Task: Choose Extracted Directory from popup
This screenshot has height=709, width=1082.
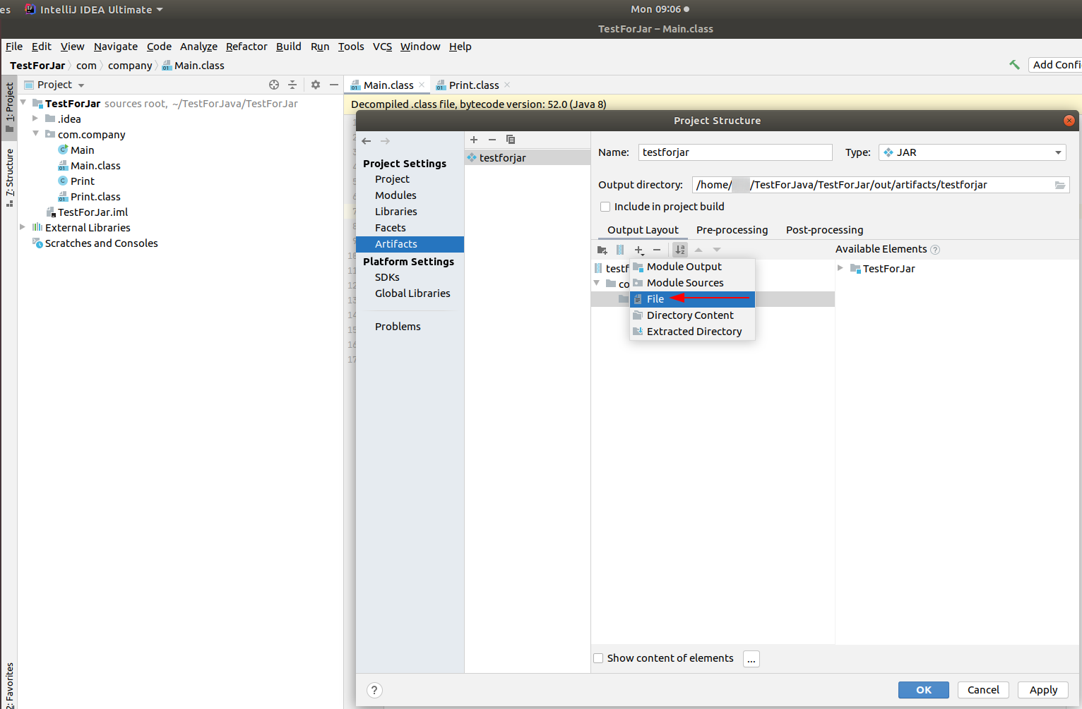Action: pyautogui.click(x=692, y=332)
